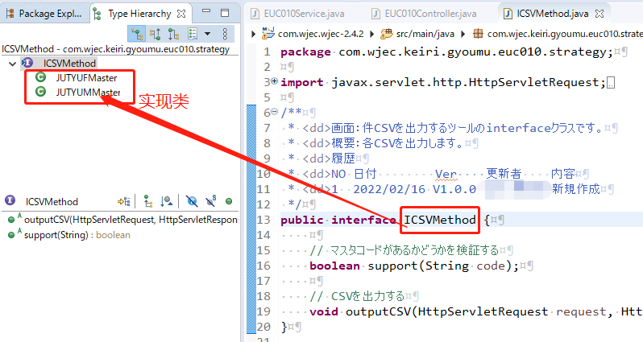
Task: Click HttpServletRequest in the import statement
Action: pos(534,82)
